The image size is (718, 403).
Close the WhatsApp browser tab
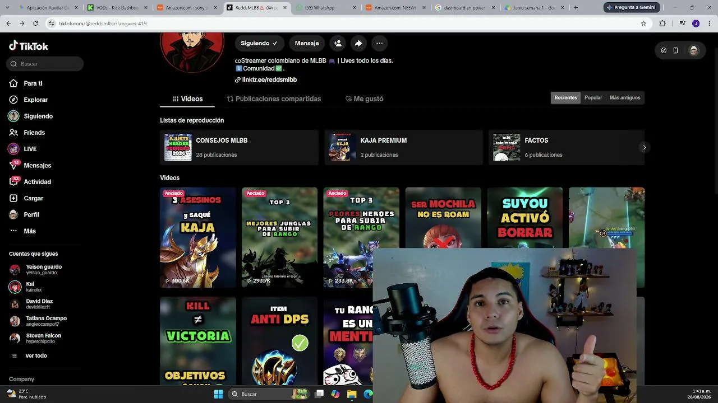tap(354, 7)
